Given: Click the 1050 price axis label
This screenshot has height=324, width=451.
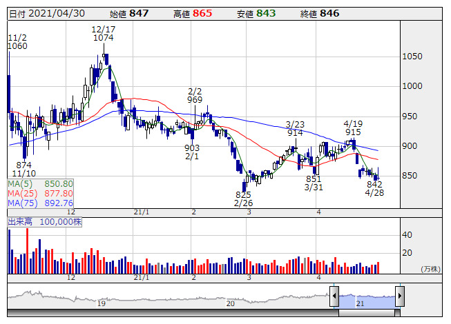Looking at the screenshot, I should (412, 57).
